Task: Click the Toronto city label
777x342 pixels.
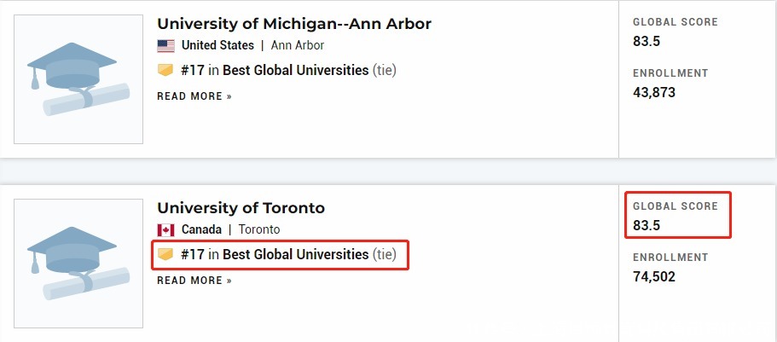Action: coord(259,229)
